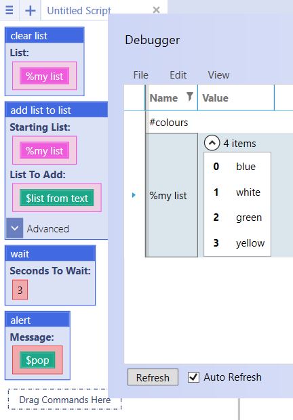
Task: Open the View menu in Debugger
Action: click(218, 75)
